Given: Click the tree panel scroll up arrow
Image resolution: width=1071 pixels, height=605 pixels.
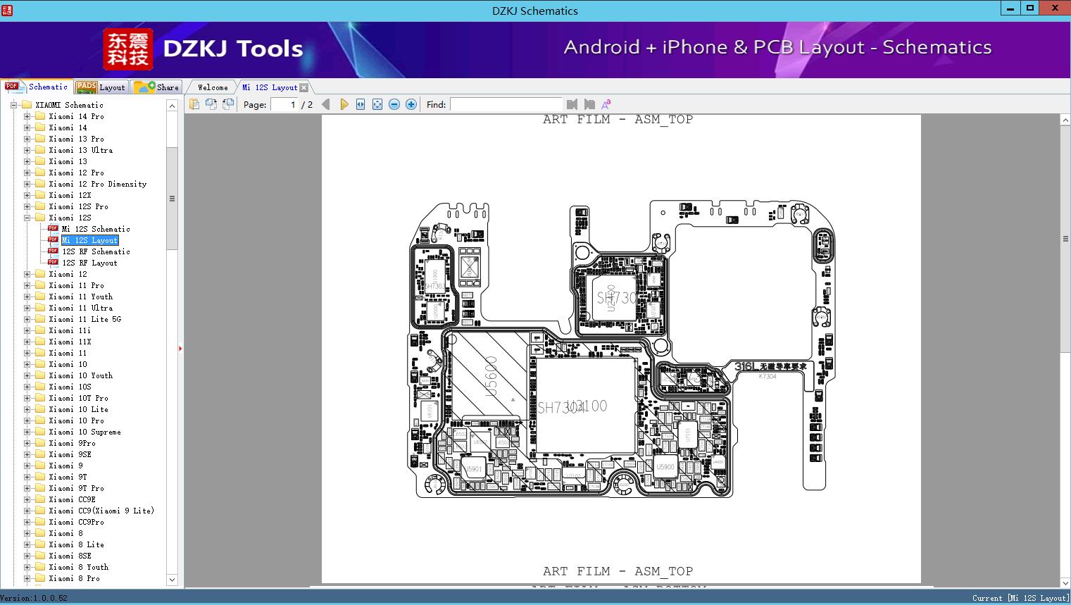Looking at the screenshot, I should coord(172,106).
